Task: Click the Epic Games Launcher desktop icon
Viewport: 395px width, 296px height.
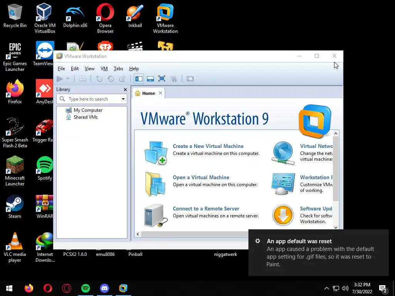Action: (15, 57)
